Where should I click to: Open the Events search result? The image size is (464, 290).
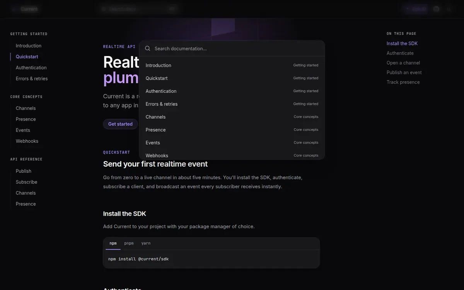pyautogui.click(x=232, y=143)
